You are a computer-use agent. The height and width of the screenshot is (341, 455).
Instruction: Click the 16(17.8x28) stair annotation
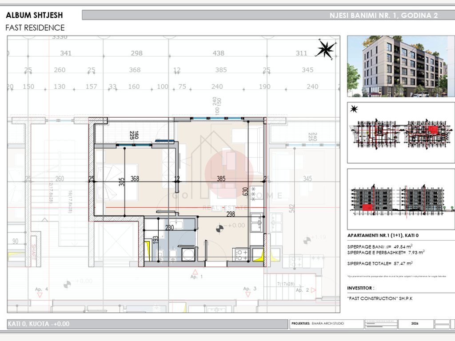tap(70, 202)
